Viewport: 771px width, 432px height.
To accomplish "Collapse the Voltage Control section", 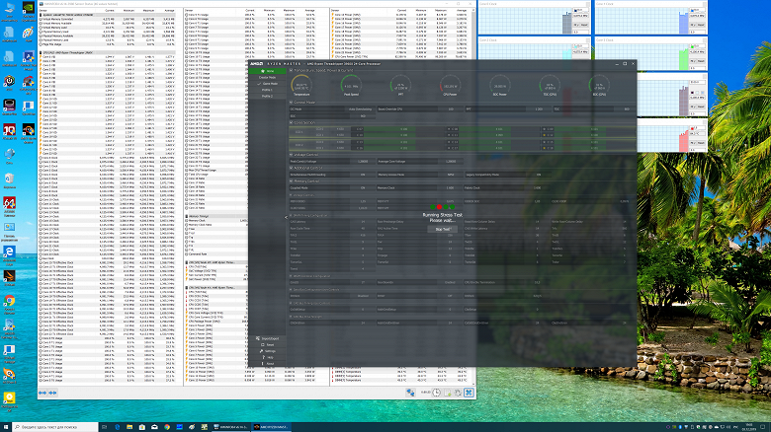I will point(291,155).
